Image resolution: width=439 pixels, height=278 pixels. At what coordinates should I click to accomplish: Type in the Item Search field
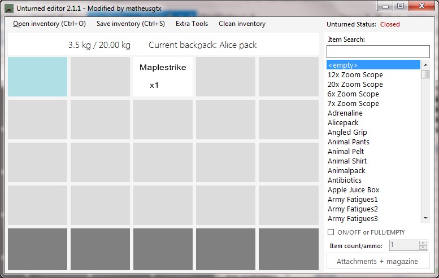378,51
